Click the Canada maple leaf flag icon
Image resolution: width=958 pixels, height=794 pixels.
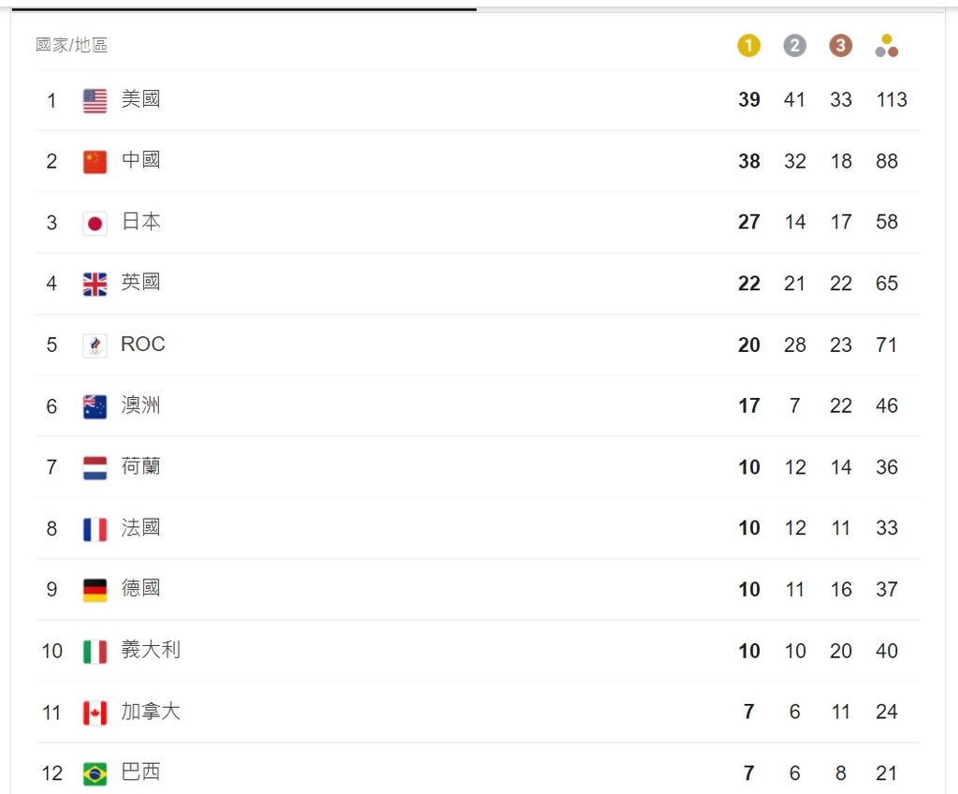point(94,713)
